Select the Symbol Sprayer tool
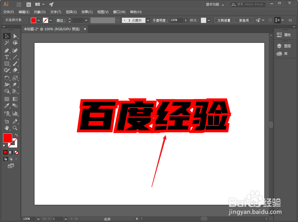 pyautogui.click(x=7, y=113)
